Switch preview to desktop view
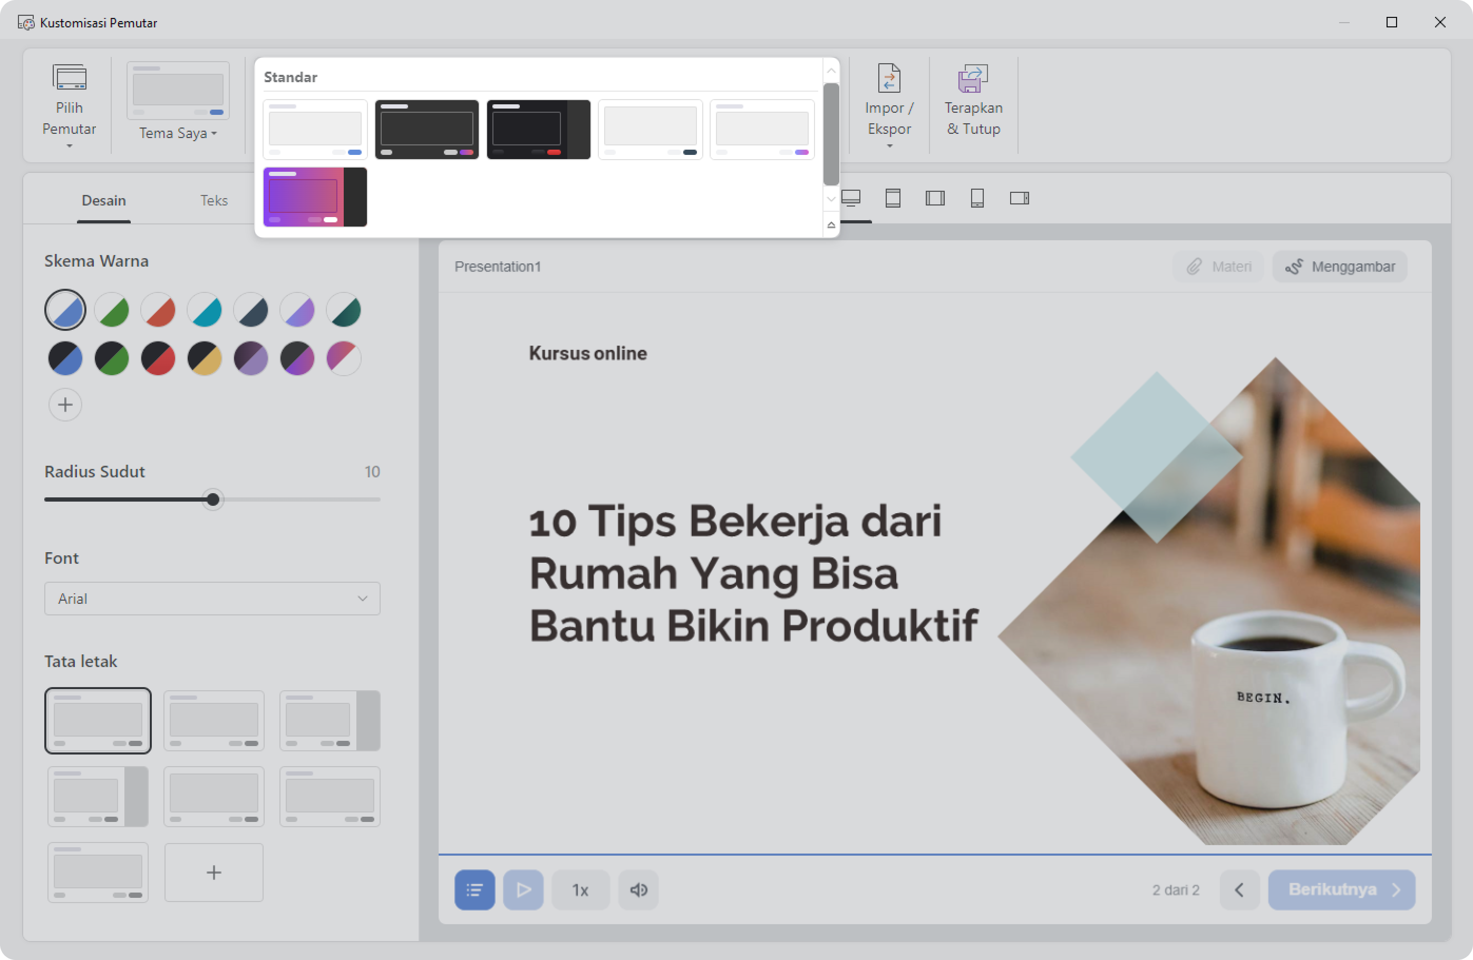The height and width of the screenshot is (960, 1473). [x=851, y=198]
